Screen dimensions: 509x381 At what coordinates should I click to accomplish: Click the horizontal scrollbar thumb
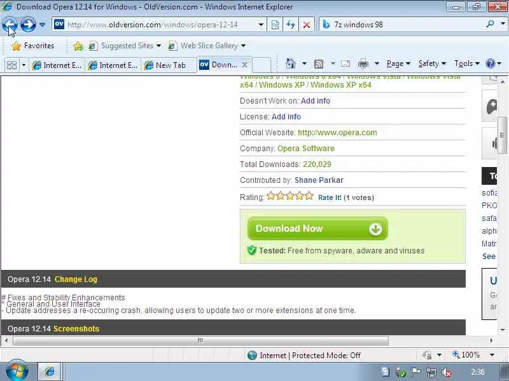click(200, 340)
